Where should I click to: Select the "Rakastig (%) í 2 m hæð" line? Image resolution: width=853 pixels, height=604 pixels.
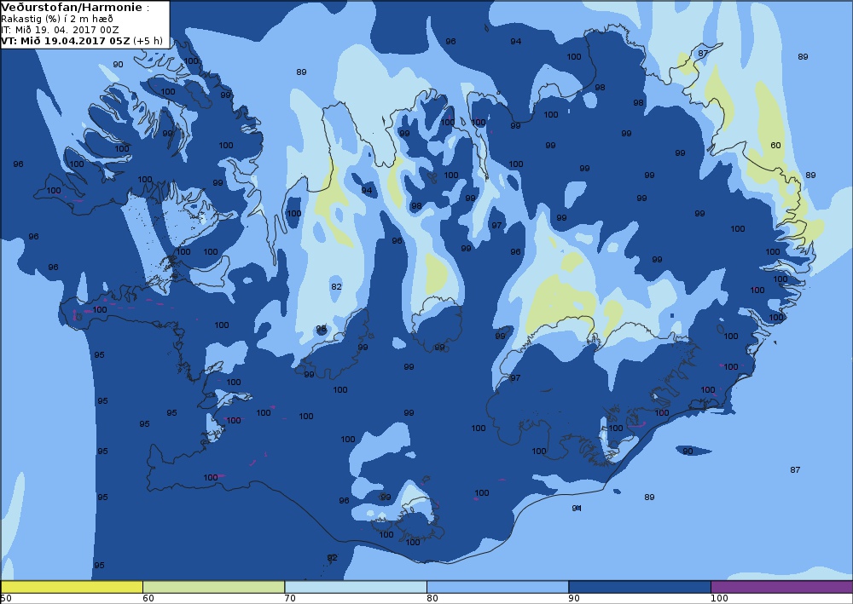pos(57,19)
